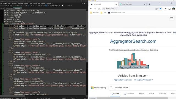Open Folder as Workspace toolbar icon
The image size is (176, 99).
57,5
